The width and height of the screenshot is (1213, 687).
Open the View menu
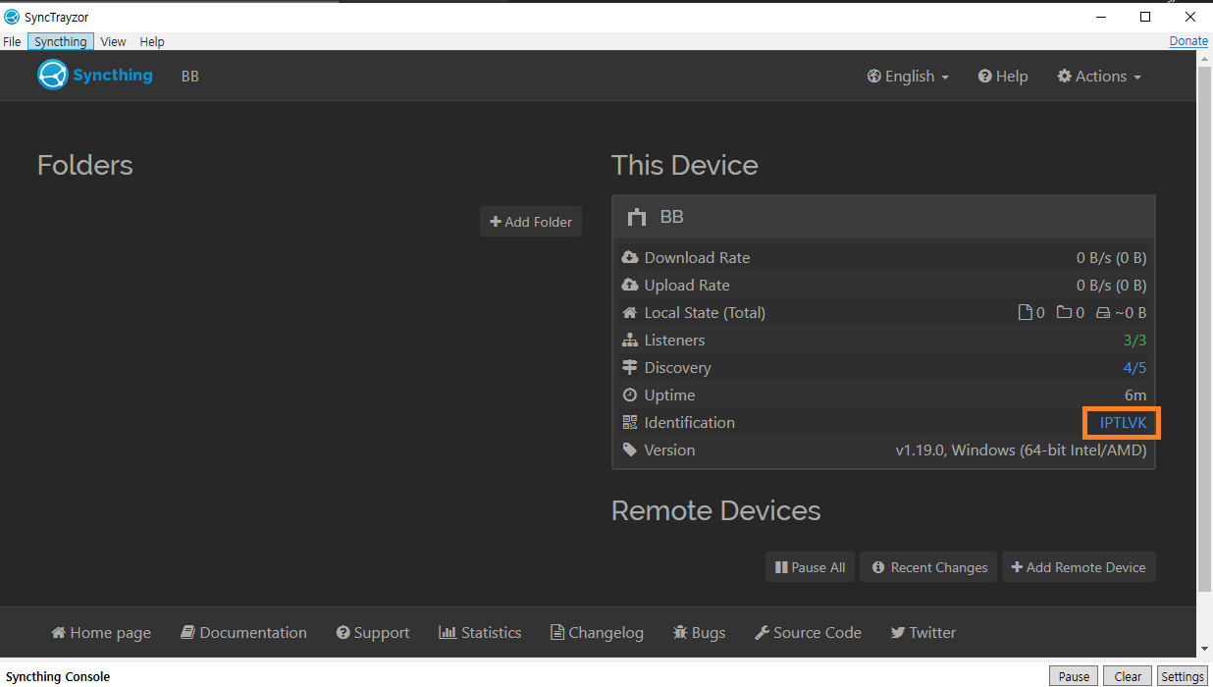coord(113,41)
